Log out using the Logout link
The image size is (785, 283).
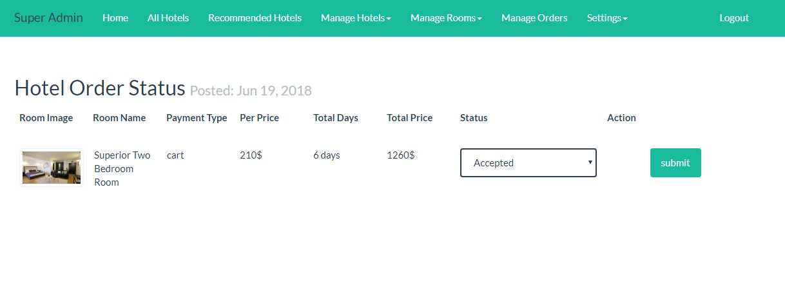click(734, 18)
